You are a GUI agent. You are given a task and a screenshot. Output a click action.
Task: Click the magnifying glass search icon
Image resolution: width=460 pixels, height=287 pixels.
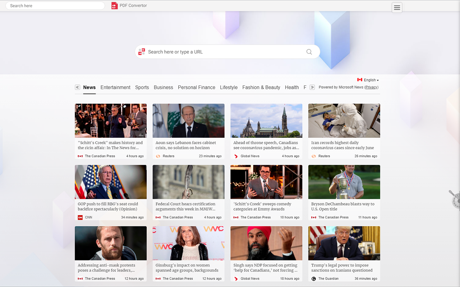pyautogui.click(x=309, y=52)
